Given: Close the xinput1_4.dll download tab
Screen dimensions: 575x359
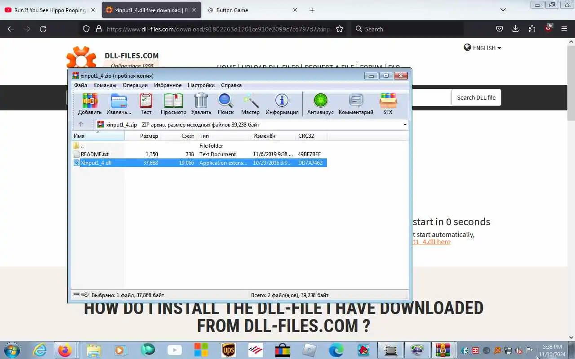Looking at the screenshot, I should pyautogui.click(x=194, y=10).
